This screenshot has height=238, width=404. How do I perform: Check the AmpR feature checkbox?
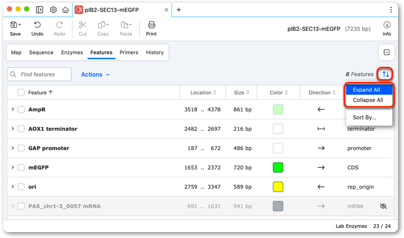pyautogui.click(x=21, y=110)
